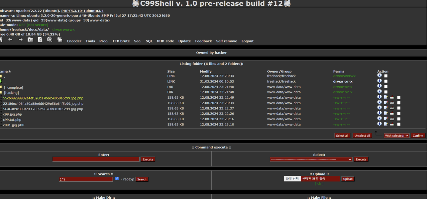This screenshot has height=199, width=427.
Task: Download file c991.jpg.pHP
Action: click(x=392, y=124)
